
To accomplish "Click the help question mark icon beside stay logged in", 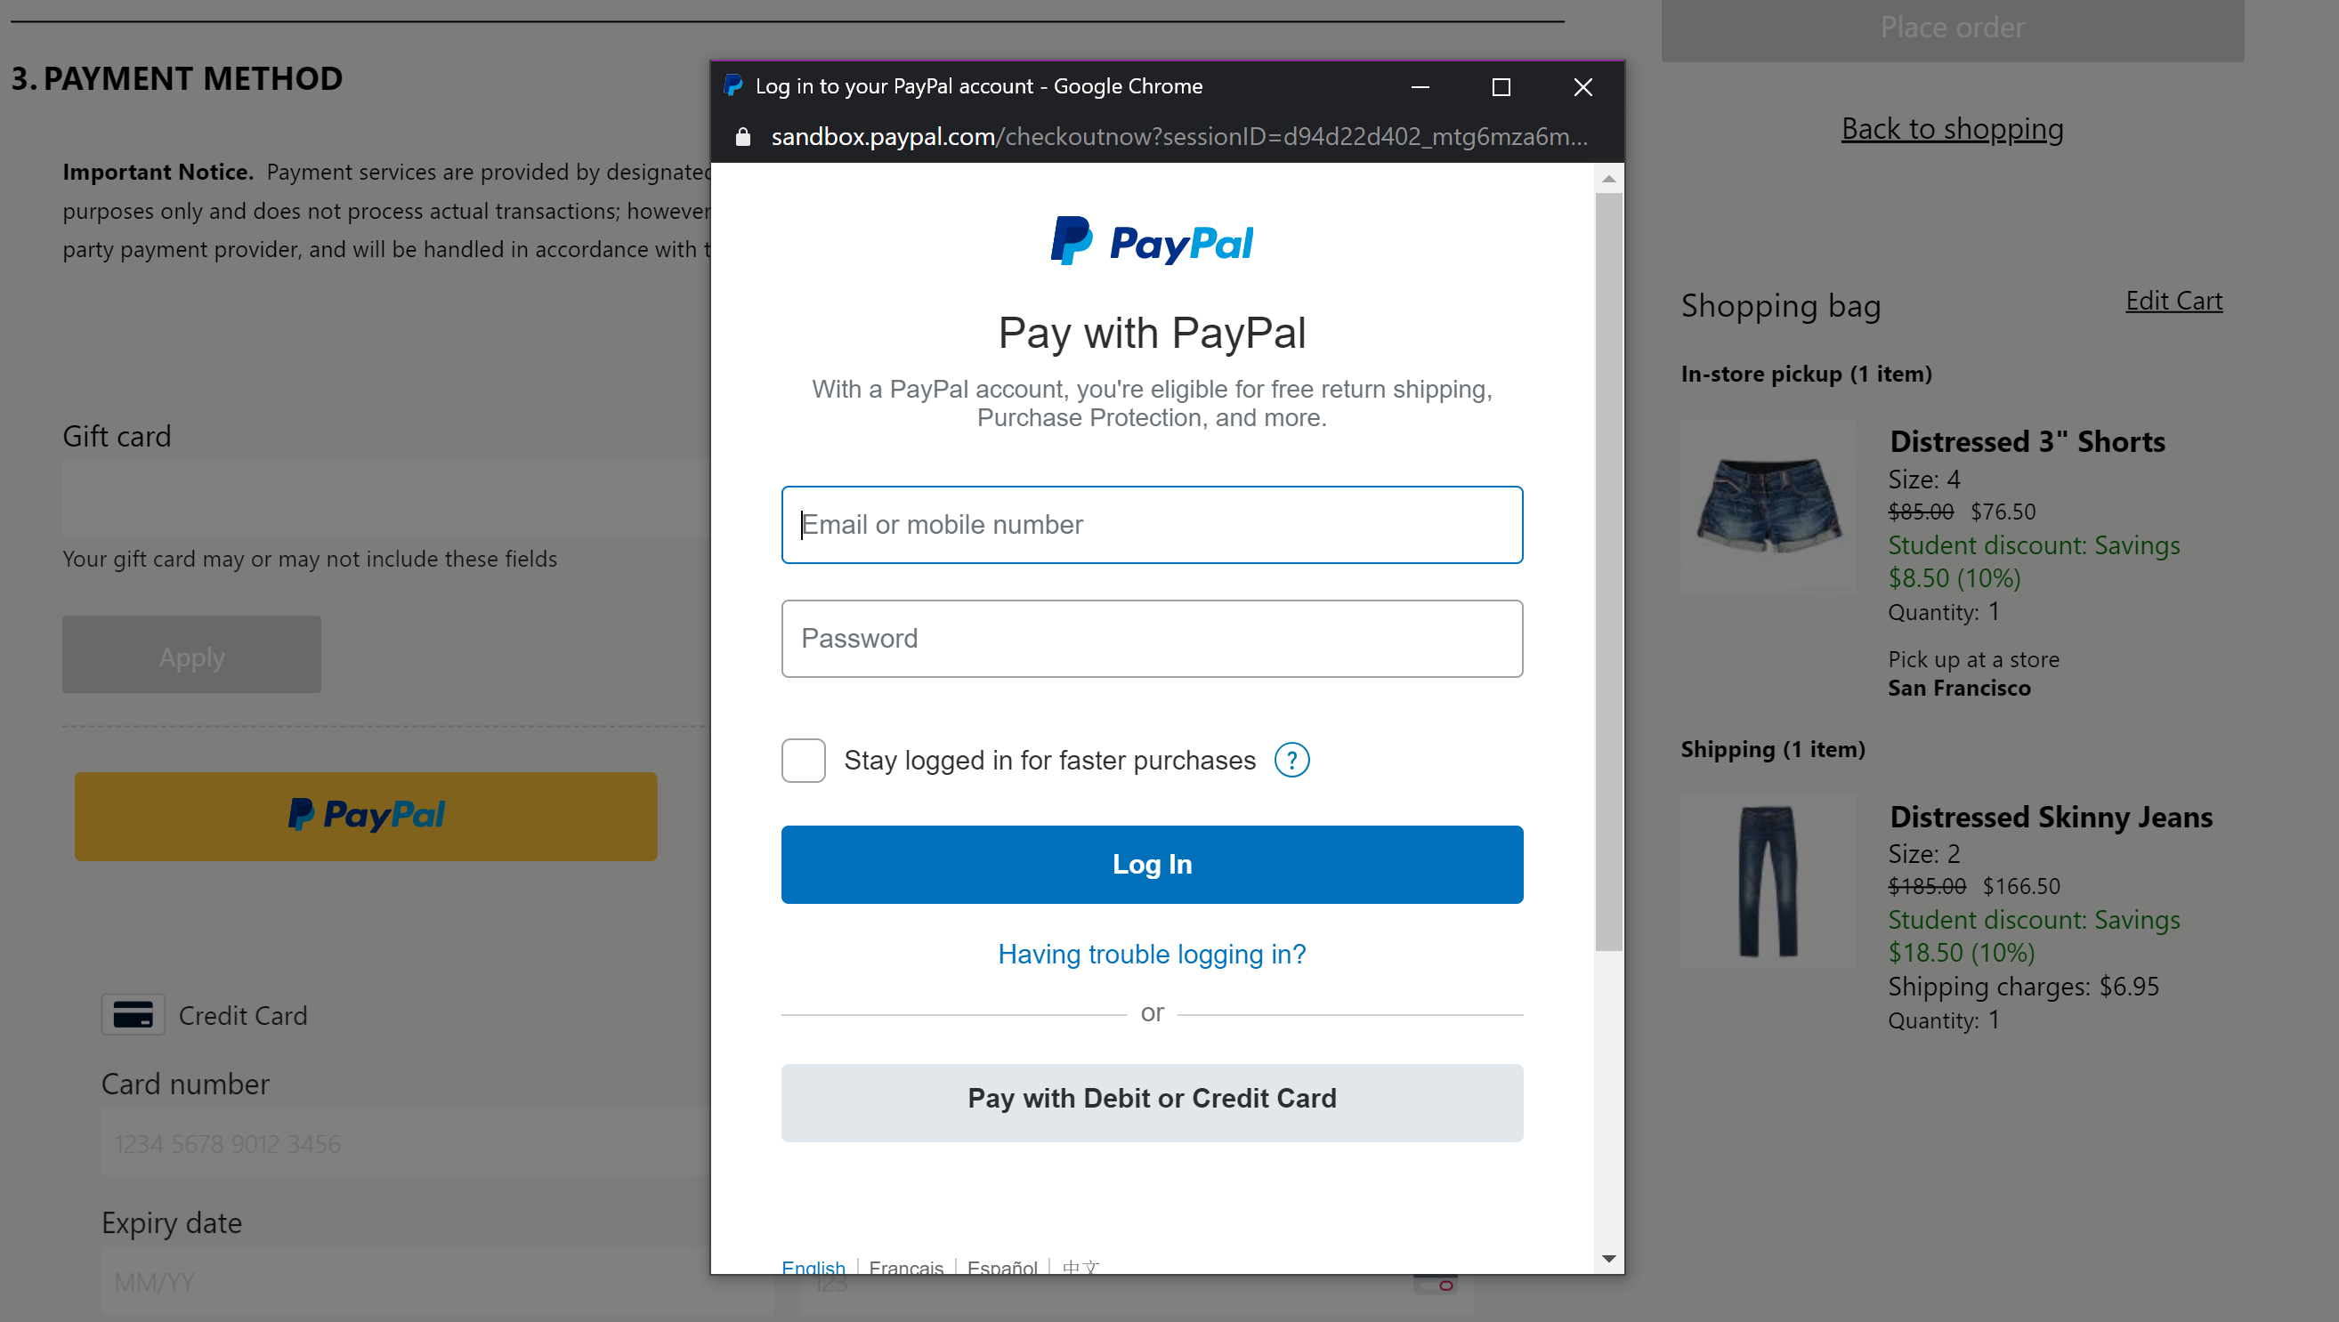I will pyautogui.click(x=1293, y=760).
